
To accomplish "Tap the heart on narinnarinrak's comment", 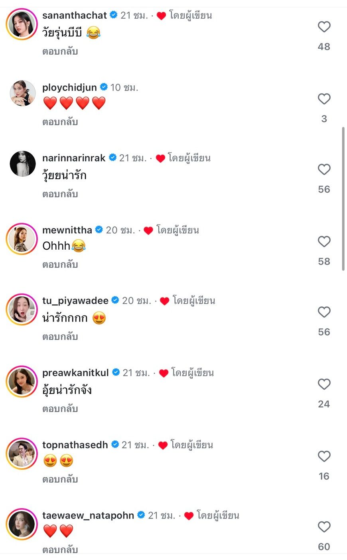I will pos(324,170).
